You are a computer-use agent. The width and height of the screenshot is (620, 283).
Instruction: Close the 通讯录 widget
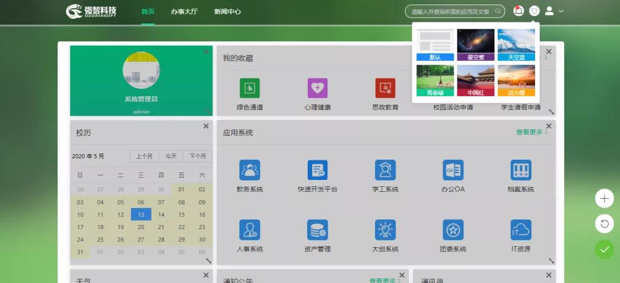tap(548, 275)
